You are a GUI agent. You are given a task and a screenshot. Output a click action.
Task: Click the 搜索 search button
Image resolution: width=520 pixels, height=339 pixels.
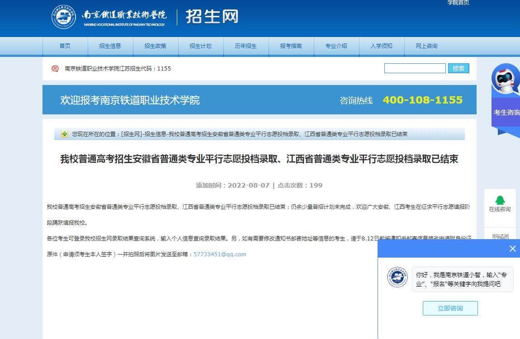click(459, 68)
